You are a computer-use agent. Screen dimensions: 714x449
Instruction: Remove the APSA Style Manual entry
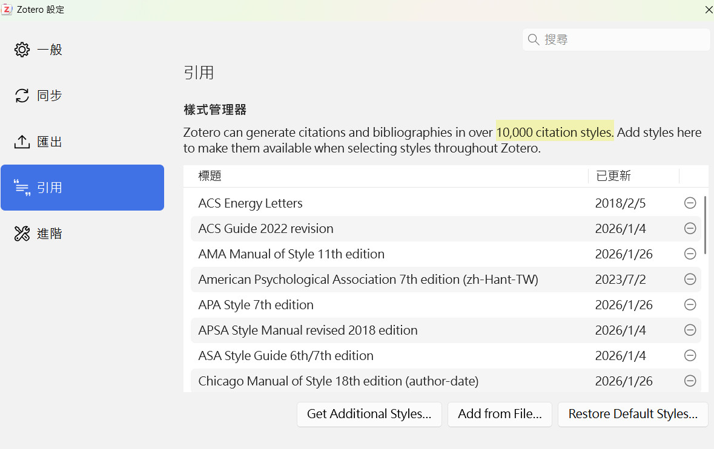pyautogui.click(x=690, y=330)
